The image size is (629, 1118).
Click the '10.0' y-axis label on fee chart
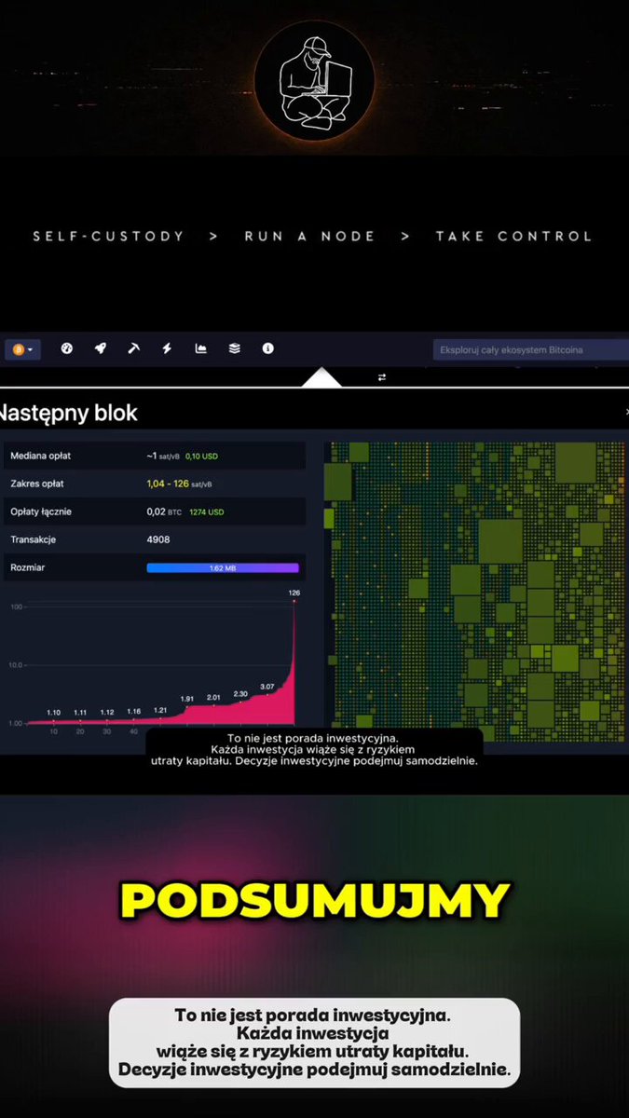(x=15, y=665)
